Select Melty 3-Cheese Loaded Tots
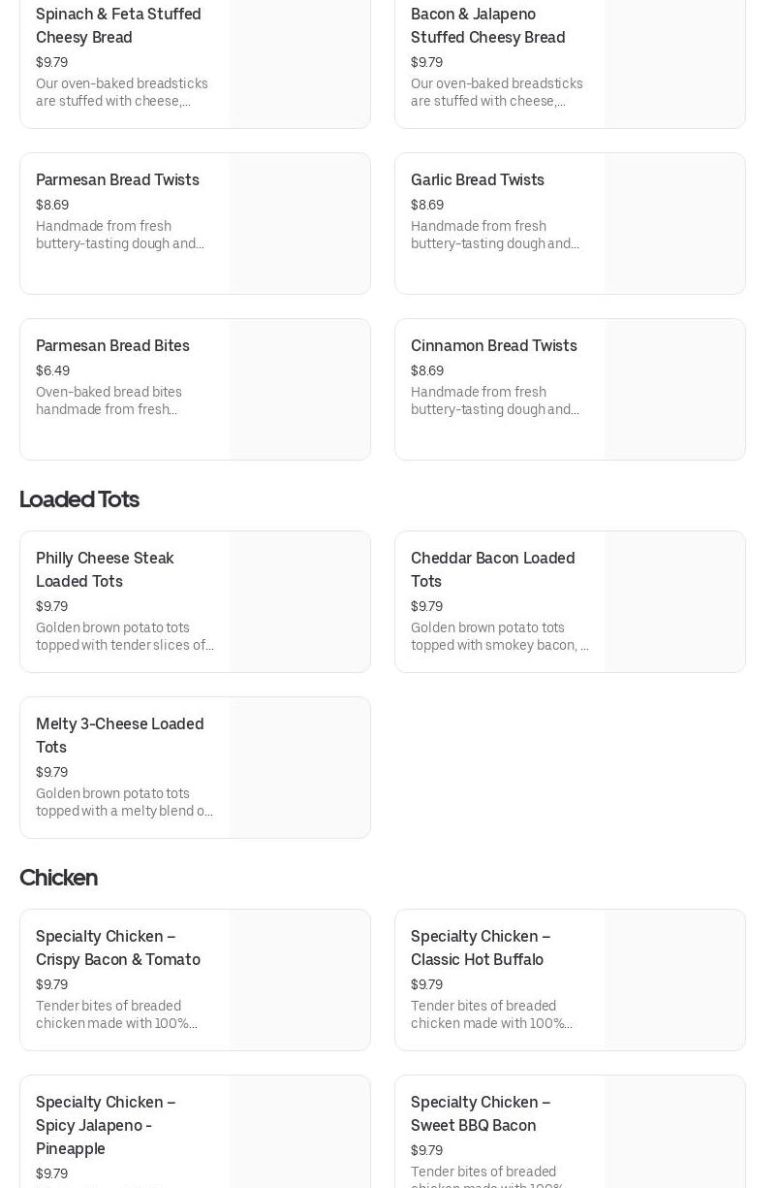Image resolution: width=779 pixels, height=1188 pixels. (119, 735)
